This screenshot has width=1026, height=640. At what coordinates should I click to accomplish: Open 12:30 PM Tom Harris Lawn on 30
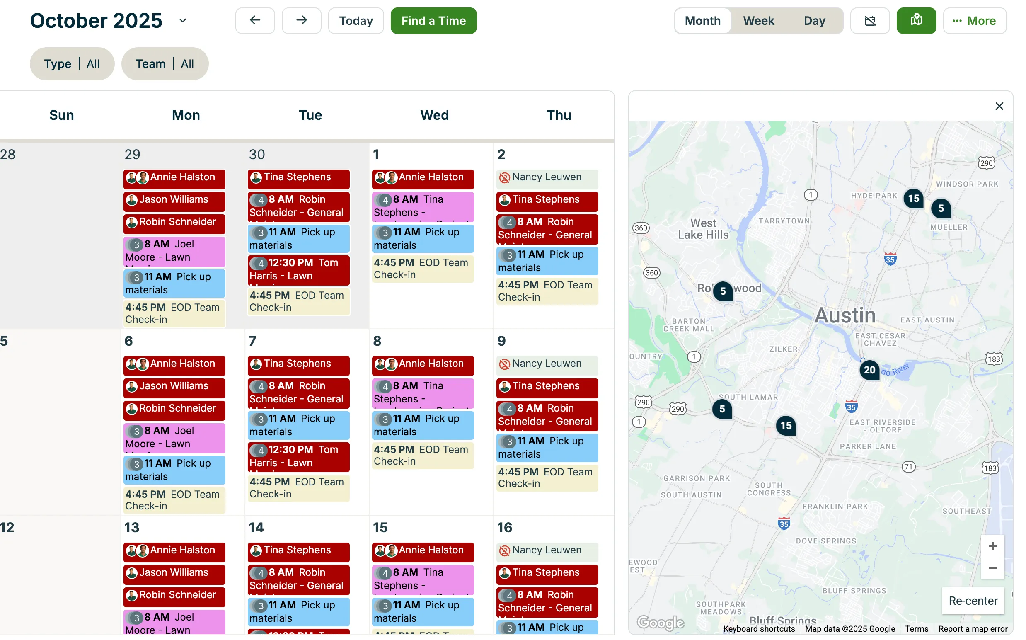[x=299, y=270]
